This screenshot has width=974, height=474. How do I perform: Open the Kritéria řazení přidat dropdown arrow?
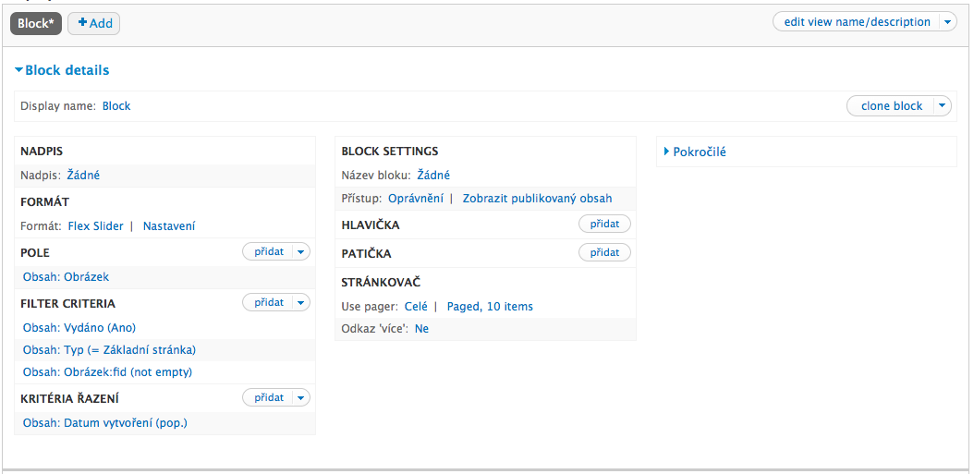301,397
